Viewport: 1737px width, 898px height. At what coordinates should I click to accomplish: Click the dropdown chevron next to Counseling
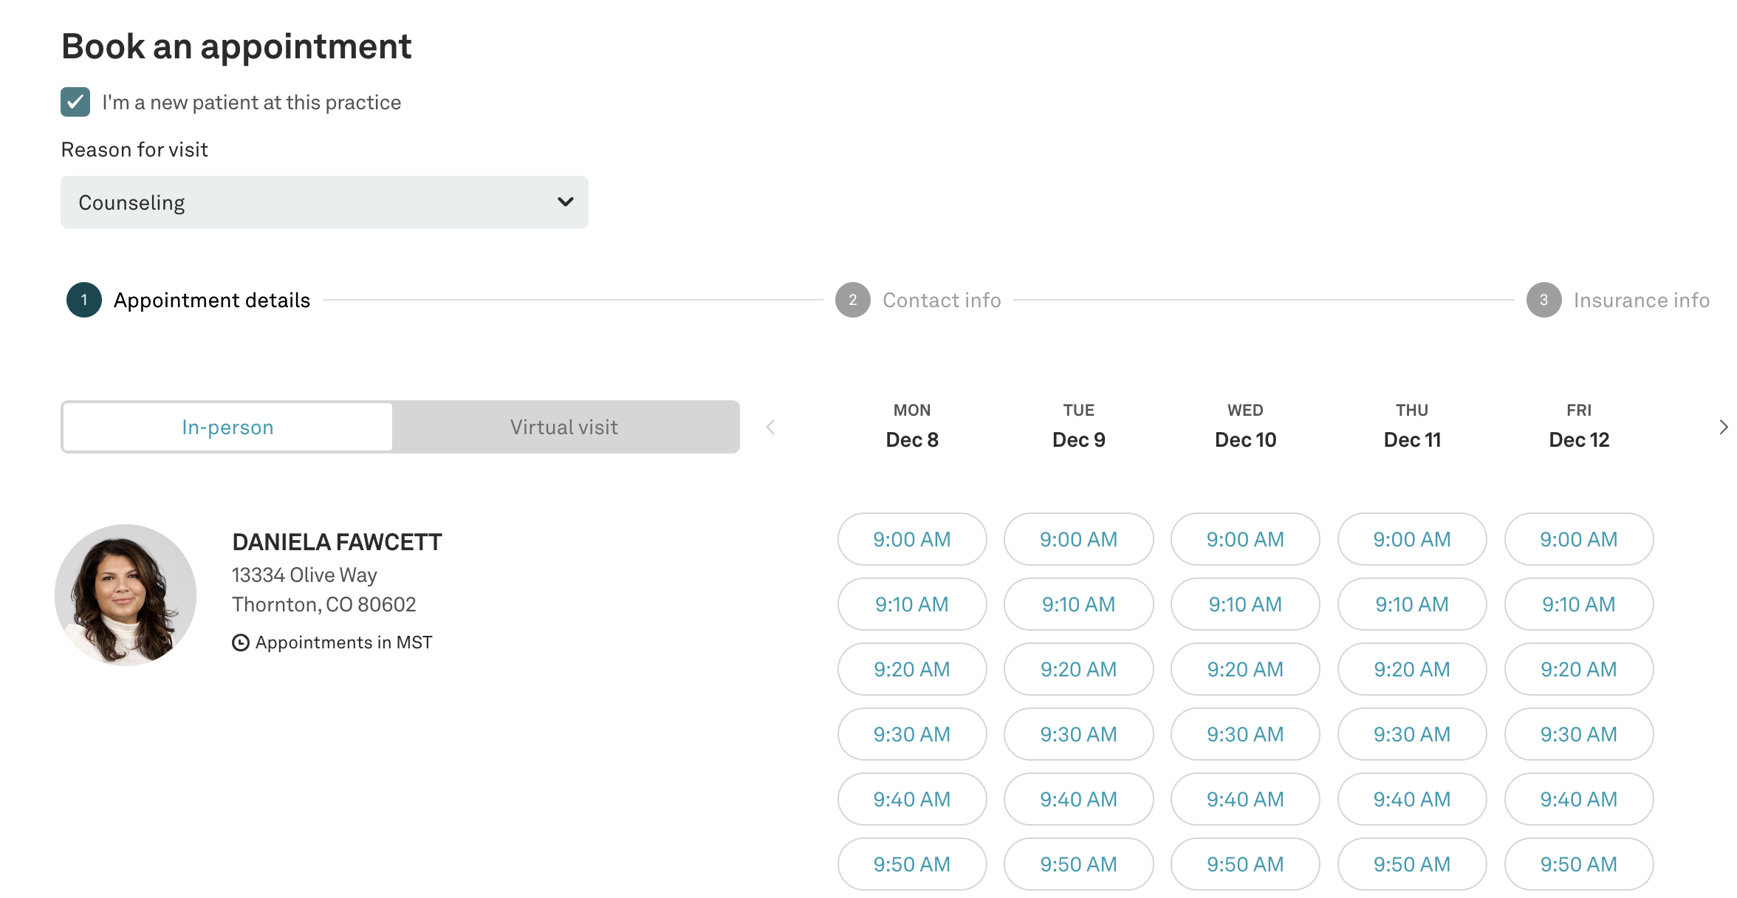[566, 202]
